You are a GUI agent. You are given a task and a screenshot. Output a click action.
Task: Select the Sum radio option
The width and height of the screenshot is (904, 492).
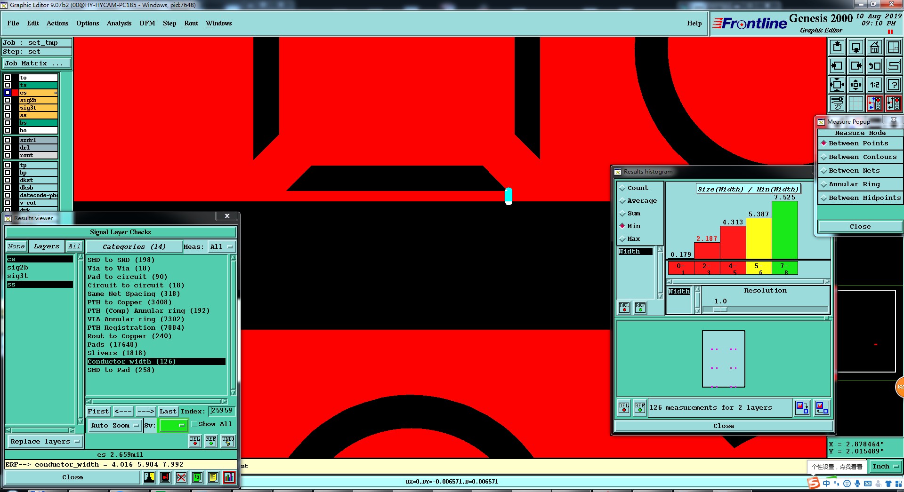(630, 213)
